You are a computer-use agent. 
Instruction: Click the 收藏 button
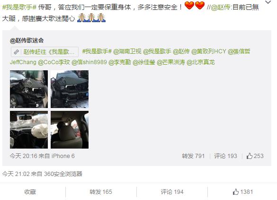point(30,192)
